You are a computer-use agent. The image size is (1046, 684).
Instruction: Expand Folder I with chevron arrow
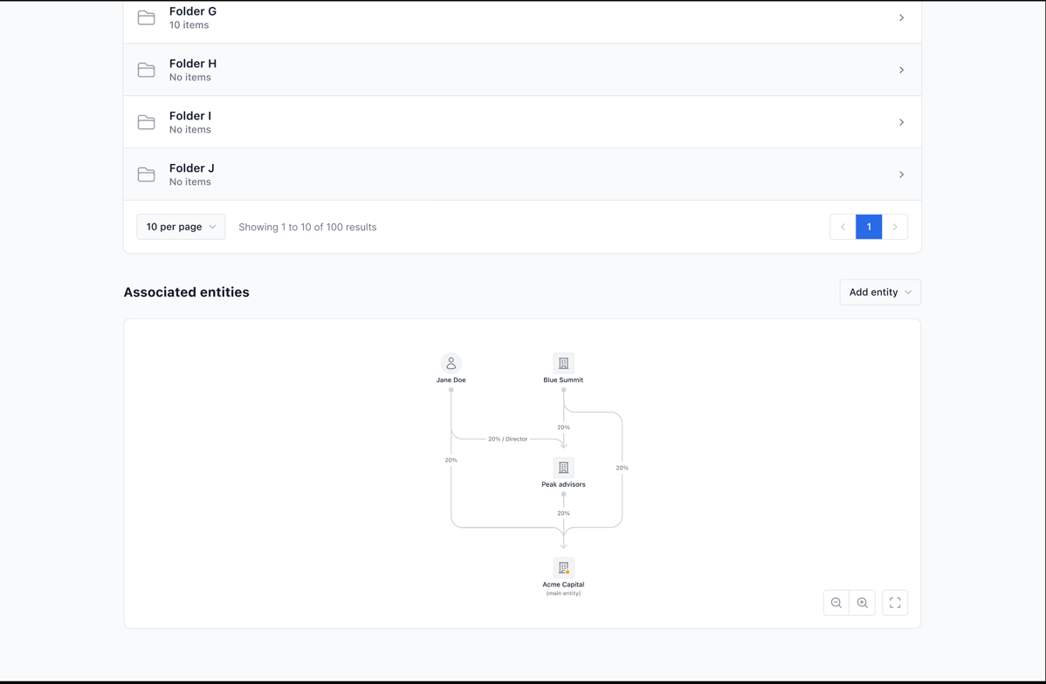(x=901, y=122)
